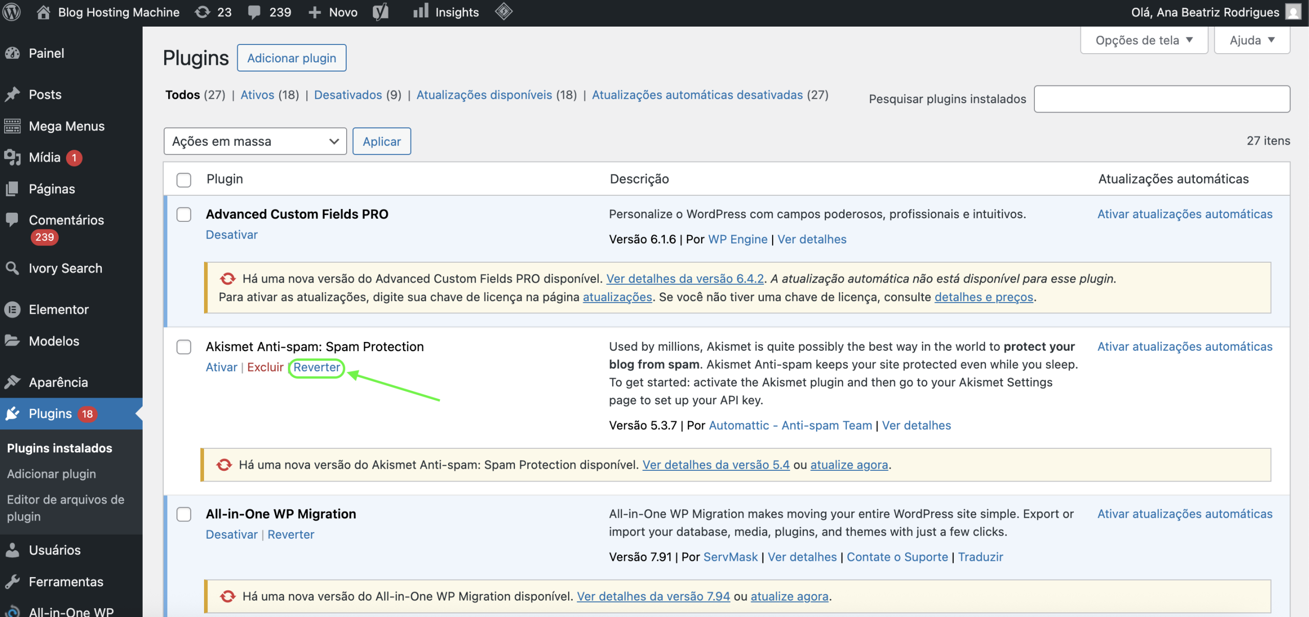Viewport: 1309px width, 617px height.
Task: Click the Traduzir link
Action: coord(980,557)
